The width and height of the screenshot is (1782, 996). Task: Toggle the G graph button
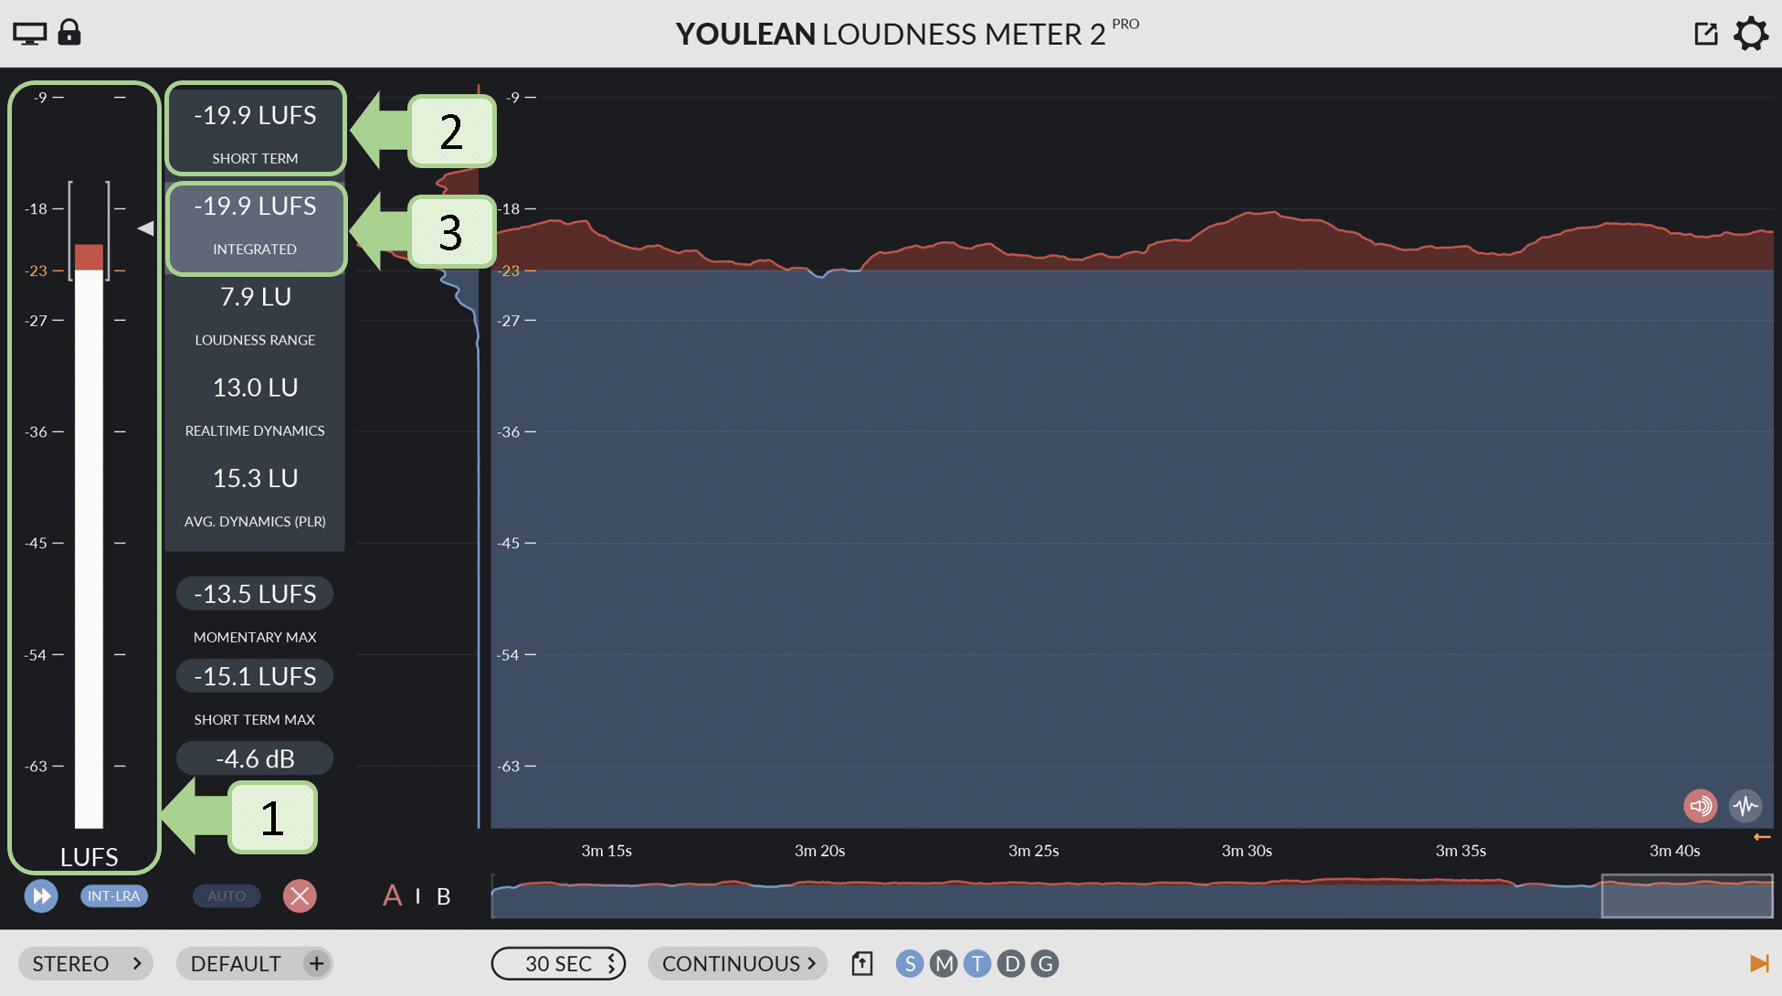tap(1045, 963)
